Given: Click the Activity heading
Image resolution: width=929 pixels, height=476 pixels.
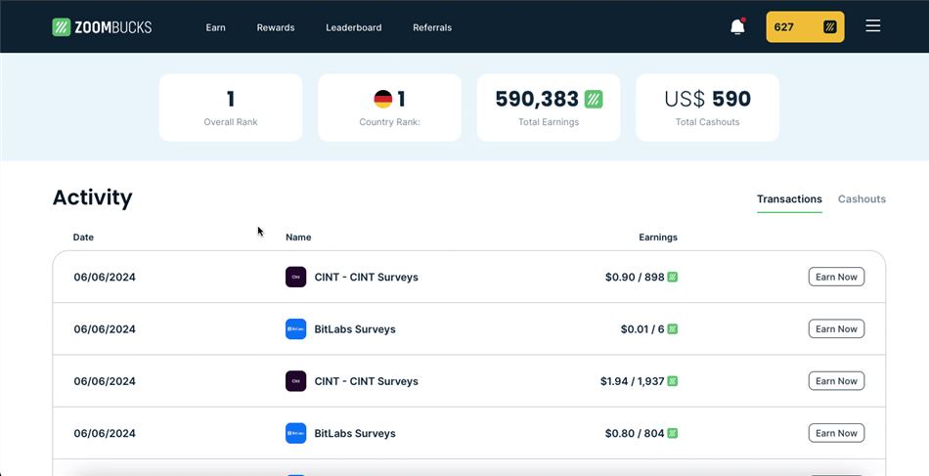Looking at the screenshot, I should point(93,197).
